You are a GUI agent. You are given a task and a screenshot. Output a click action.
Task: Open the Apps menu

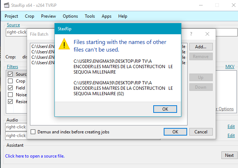(106, 16)
